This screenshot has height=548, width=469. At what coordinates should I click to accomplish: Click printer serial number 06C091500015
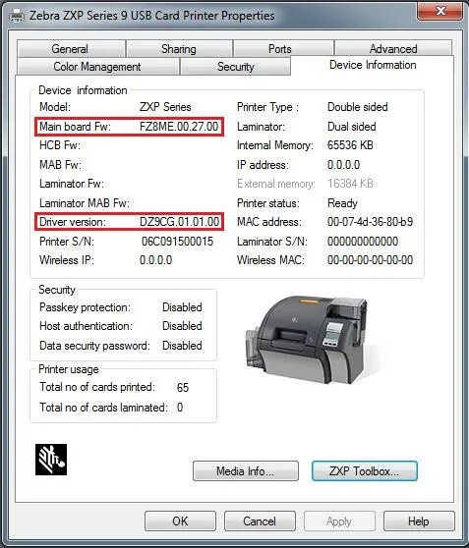tap(177, 242)
